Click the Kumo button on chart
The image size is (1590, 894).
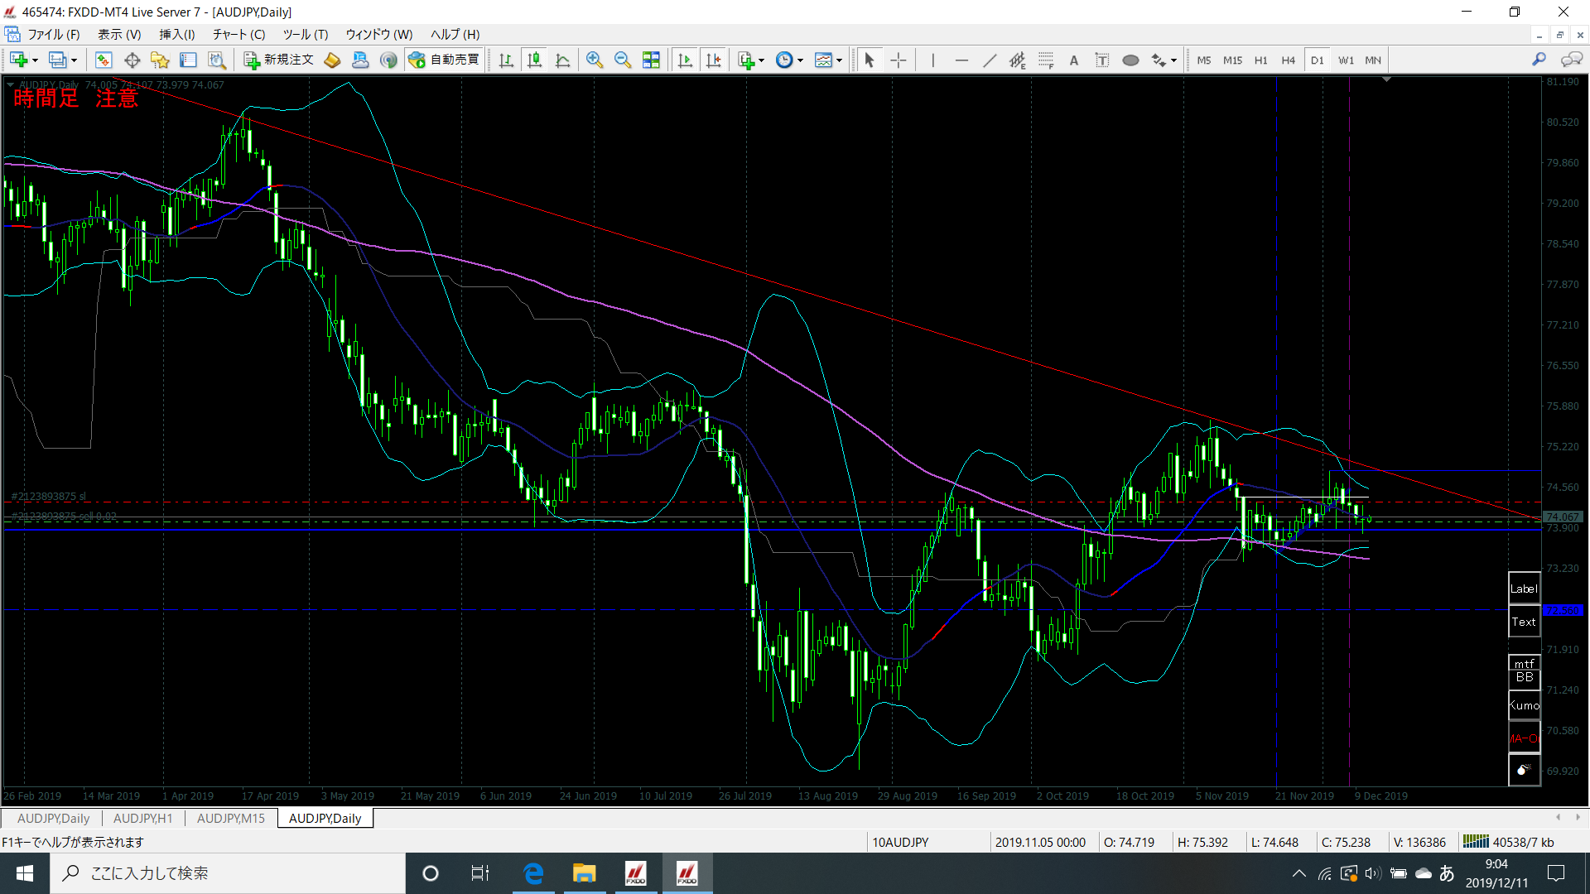point(1524,705)
